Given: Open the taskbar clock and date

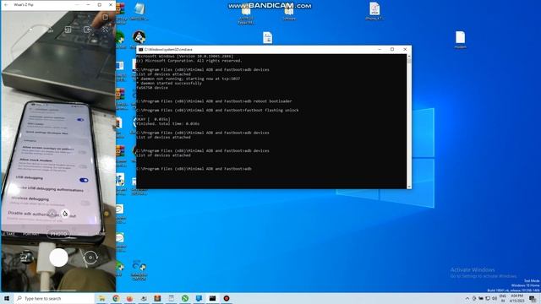Looking at the screenshot, I should (x=516, y=298).
